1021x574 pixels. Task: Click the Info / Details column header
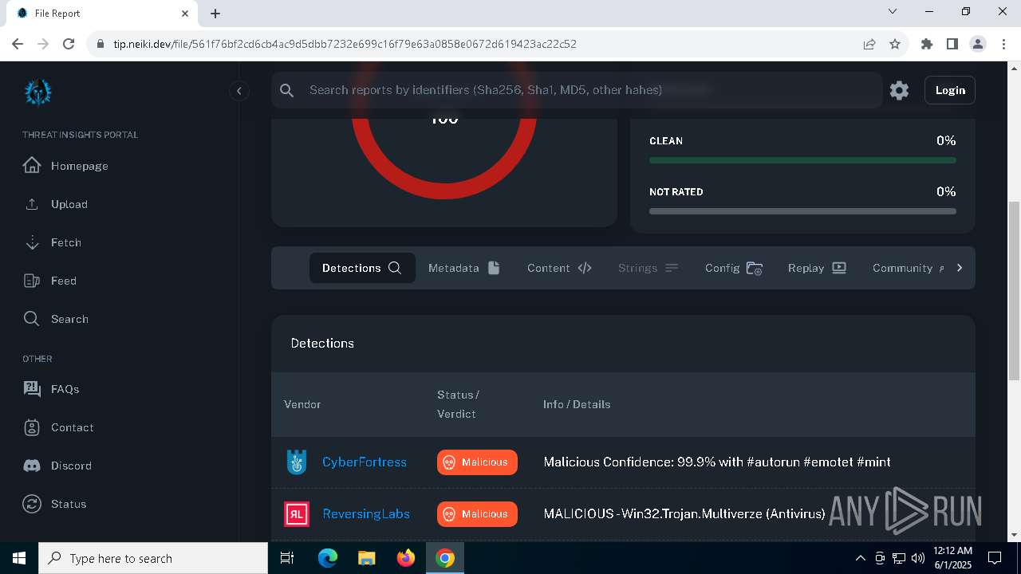(577, 404)
